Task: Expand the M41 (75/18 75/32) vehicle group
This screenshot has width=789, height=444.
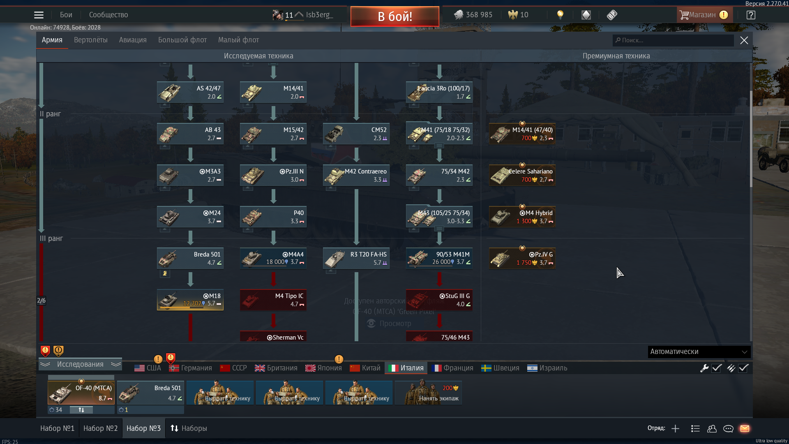Action: 439,146
